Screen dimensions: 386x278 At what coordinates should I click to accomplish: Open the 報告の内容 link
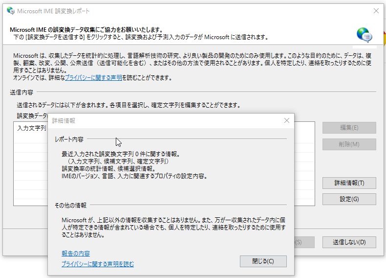(x=76, y=254)
